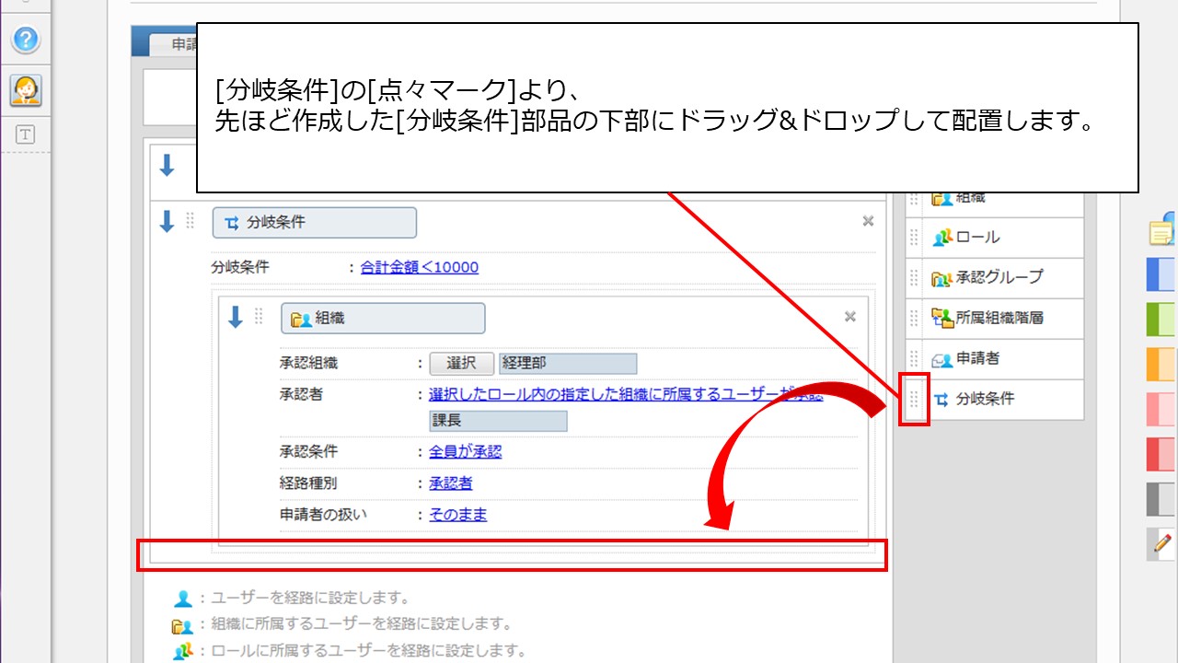Viewport: 1178px width, 663px height.
Task: Click the blue question mark help icon
Action: click(26, 39)
